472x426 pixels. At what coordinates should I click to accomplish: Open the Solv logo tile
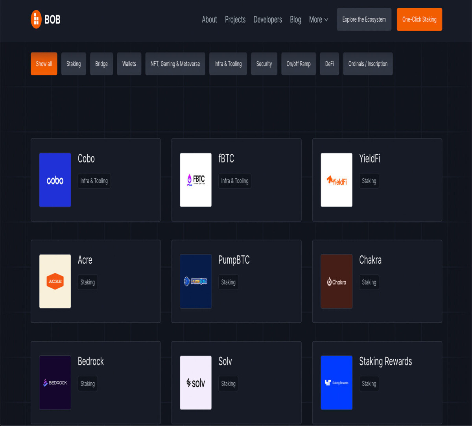pyautogui.click(x=196, y=383)
